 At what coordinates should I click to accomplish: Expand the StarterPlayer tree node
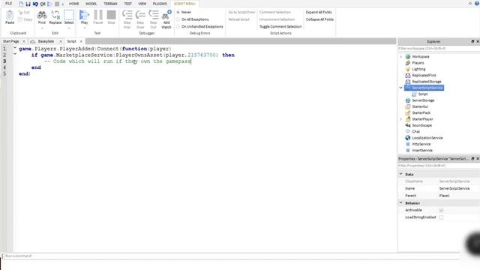coord(401,119)
